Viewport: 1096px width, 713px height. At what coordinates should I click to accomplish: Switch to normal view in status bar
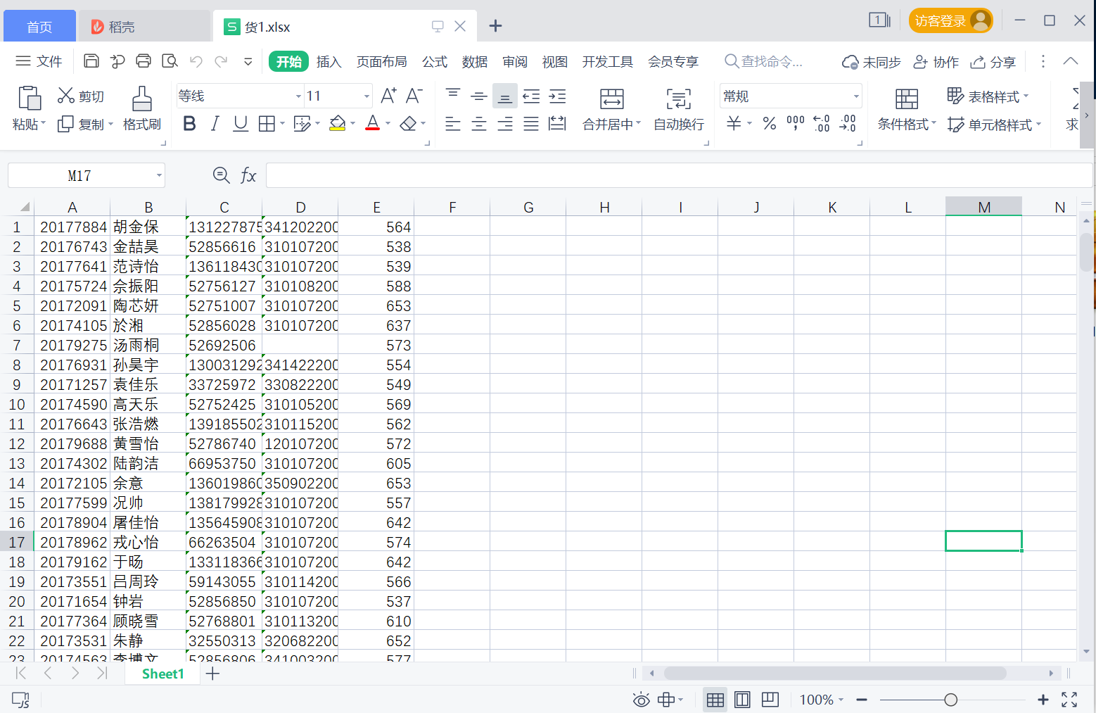coord(715,700)
